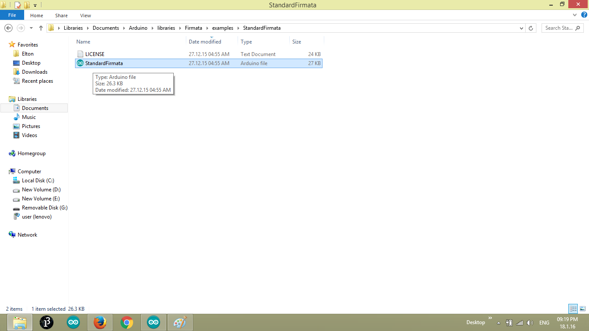Click the ENG language indicator
This screenshot has height=331, width=589.
coord(544,322)
